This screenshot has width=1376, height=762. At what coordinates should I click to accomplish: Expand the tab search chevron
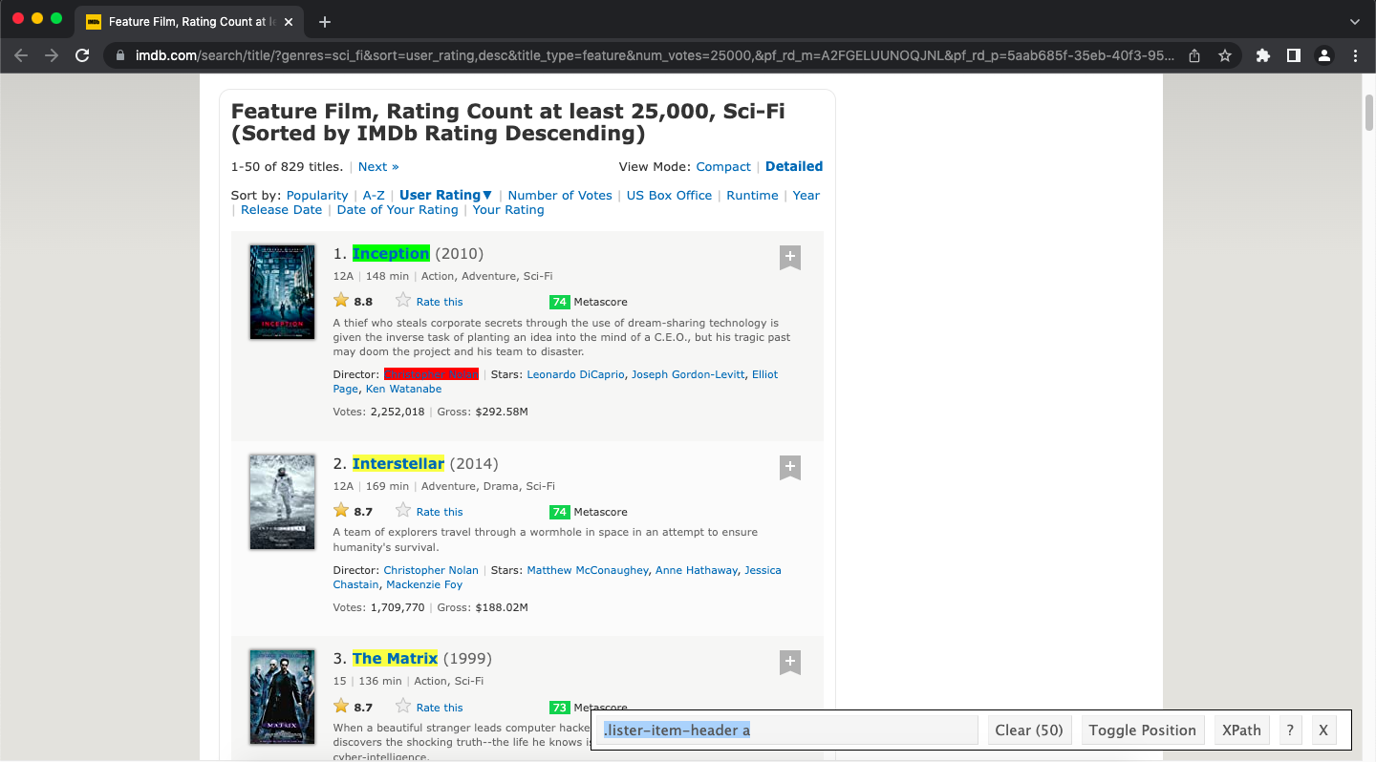pyautogui.click(x=1355, y=21)
